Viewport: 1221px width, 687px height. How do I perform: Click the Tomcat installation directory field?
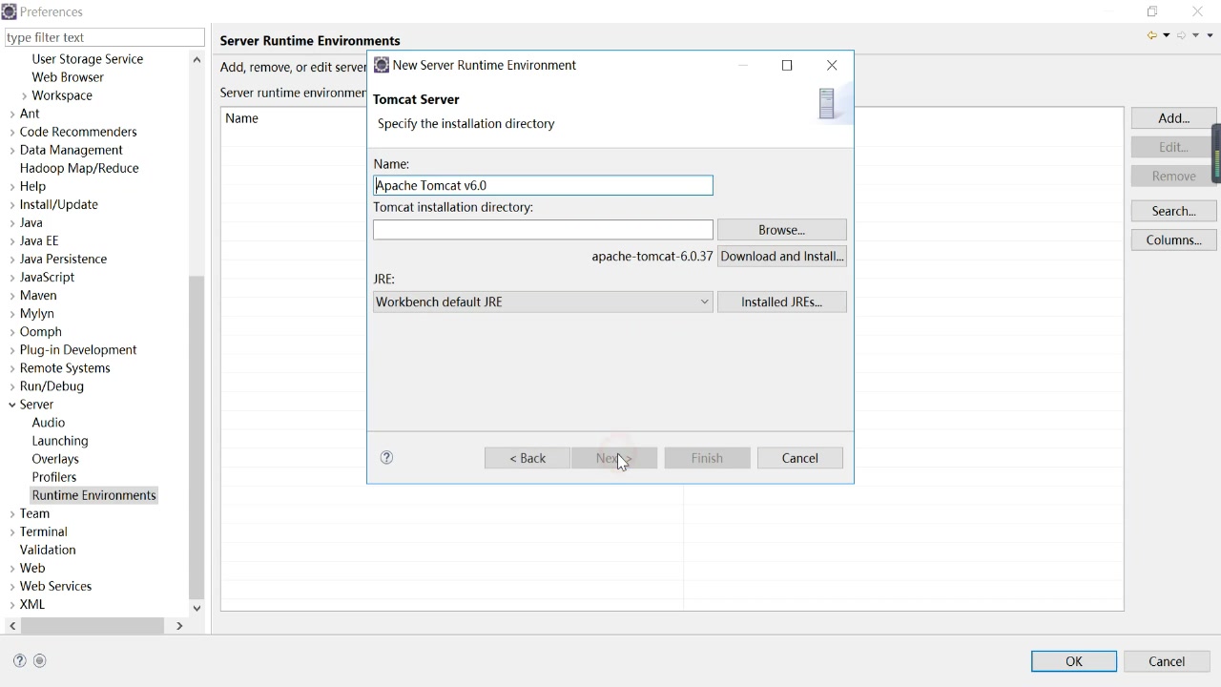point(543,230)
